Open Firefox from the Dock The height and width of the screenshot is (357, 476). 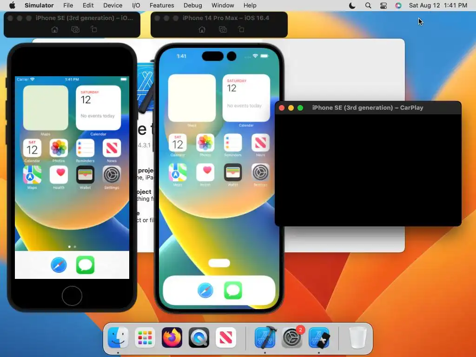[172, 337]
